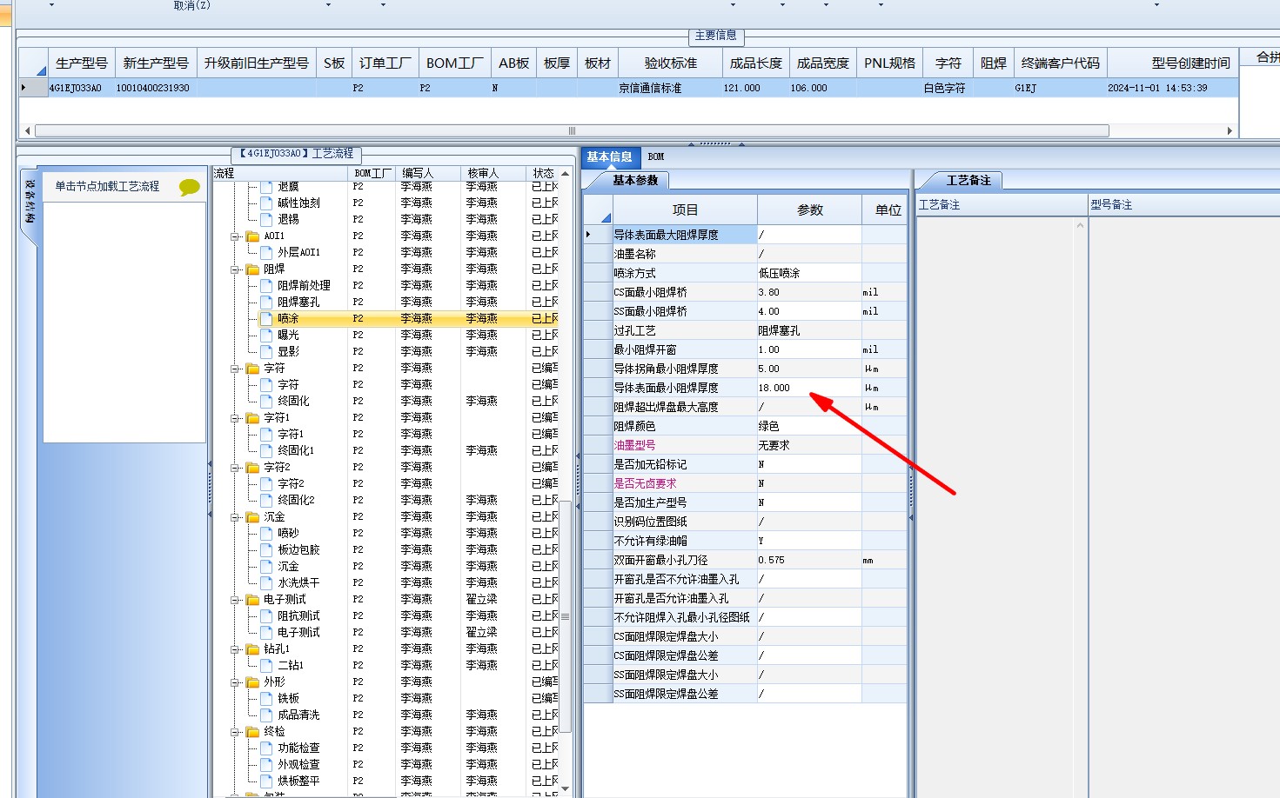Select the 退膜 process step

288,186
